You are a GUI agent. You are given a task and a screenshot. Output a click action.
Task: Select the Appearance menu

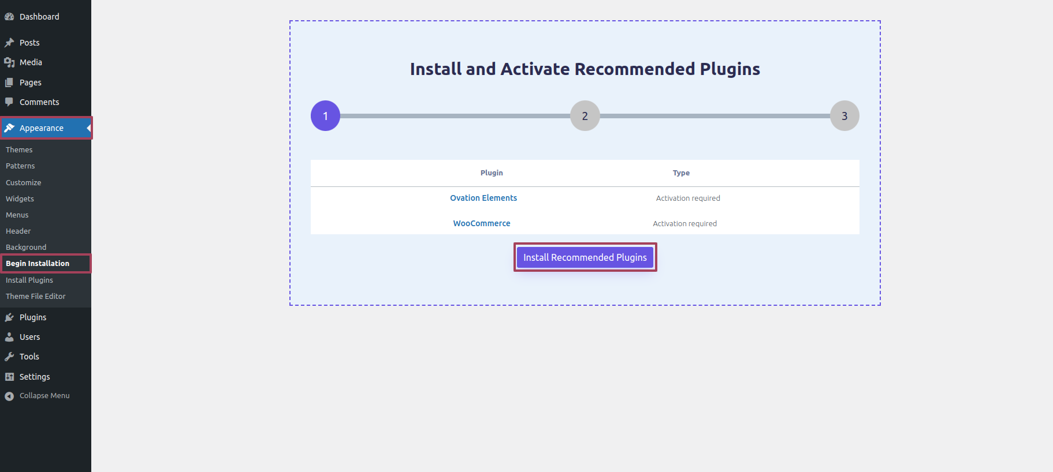pyautogui.click(x=42, y=128)
